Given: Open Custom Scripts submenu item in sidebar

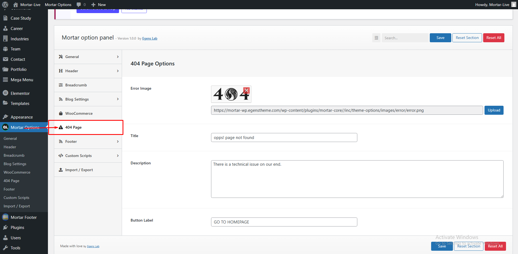Looking at the screenshot, I should coord(16,198).
